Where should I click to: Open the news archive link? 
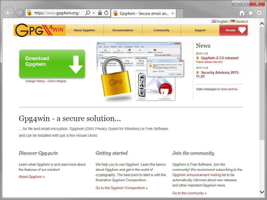pos(229,89)
